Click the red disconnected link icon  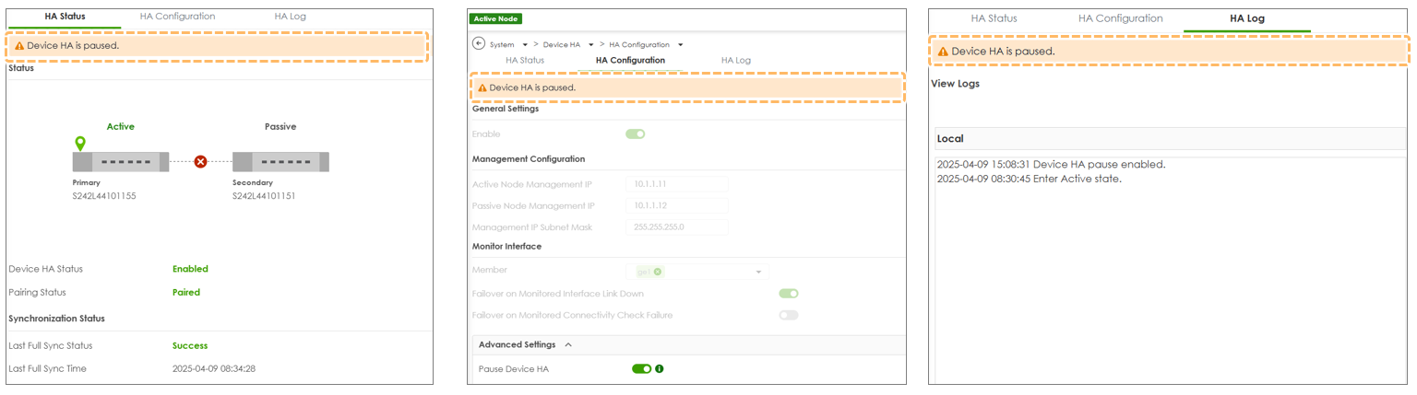(200, 162)
